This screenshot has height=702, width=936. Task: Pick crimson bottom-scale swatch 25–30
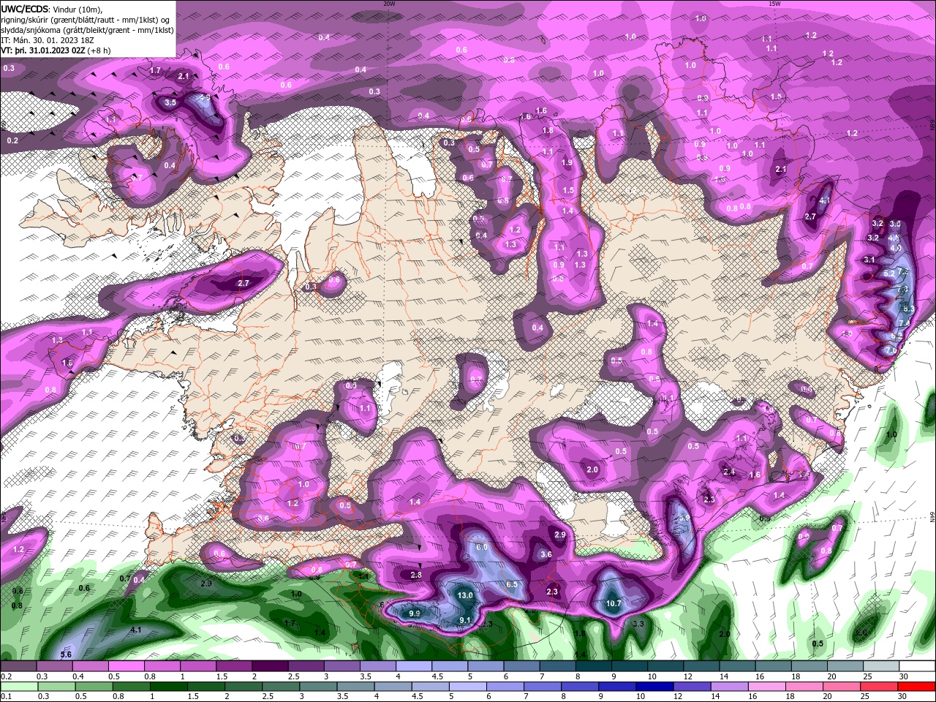pos(880,687)
